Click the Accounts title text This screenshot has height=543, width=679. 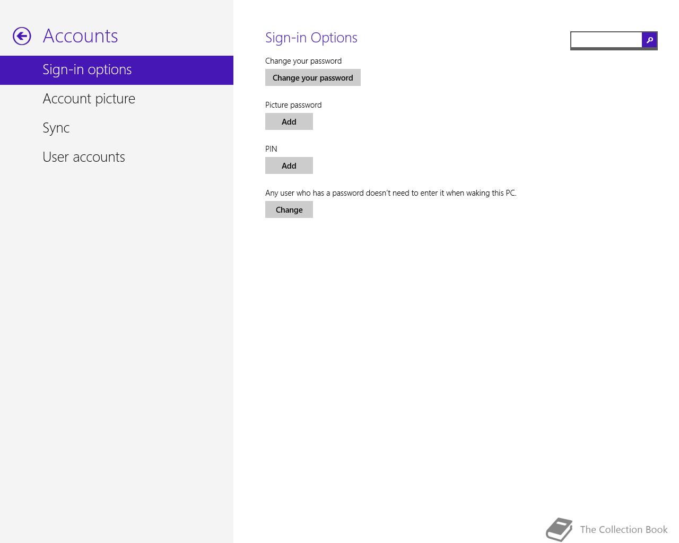(x=81, y=36)
